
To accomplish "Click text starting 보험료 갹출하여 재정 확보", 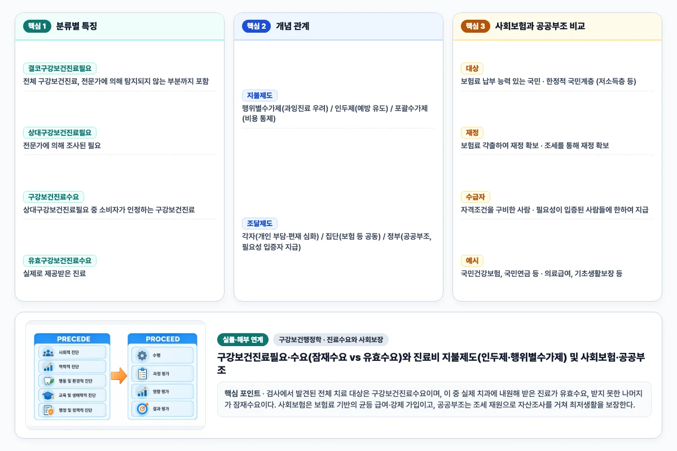I will pos(535,145).
